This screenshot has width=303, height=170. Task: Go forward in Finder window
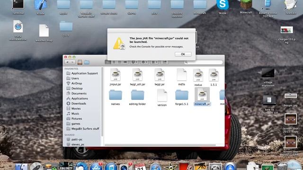point(72,62)
